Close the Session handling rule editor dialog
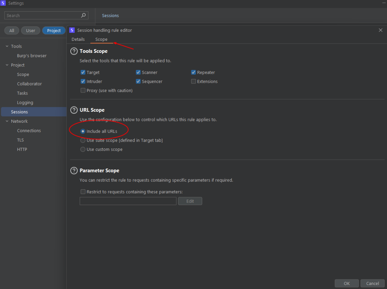This screenshot has width=387, height=289. (380, 30)
